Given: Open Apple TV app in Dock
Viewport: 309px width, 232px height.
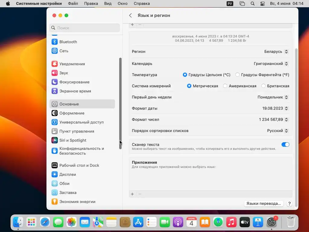Looking at the screenshot, I should tap(245, 222).
